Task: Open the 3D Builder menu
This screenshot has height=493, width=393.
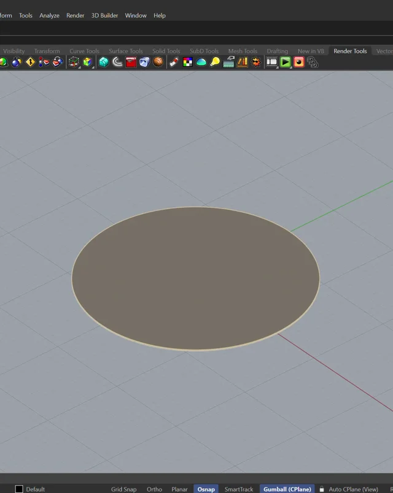Action: 104,15
